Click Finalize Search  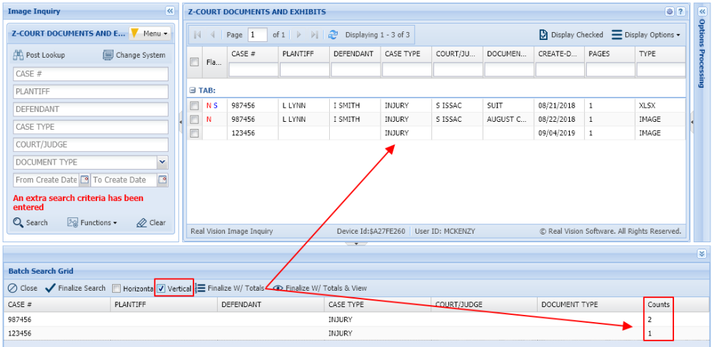[x=76, y=288]
